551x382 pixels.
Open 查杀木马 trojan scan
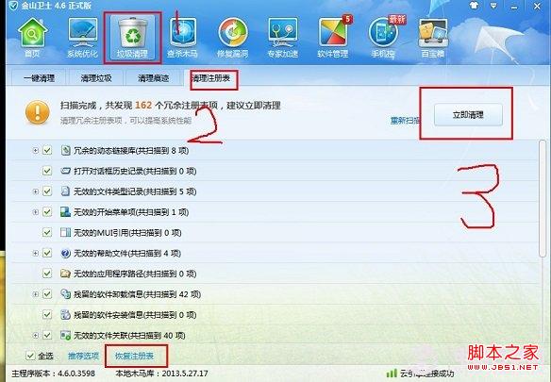[x=182, y=38]
